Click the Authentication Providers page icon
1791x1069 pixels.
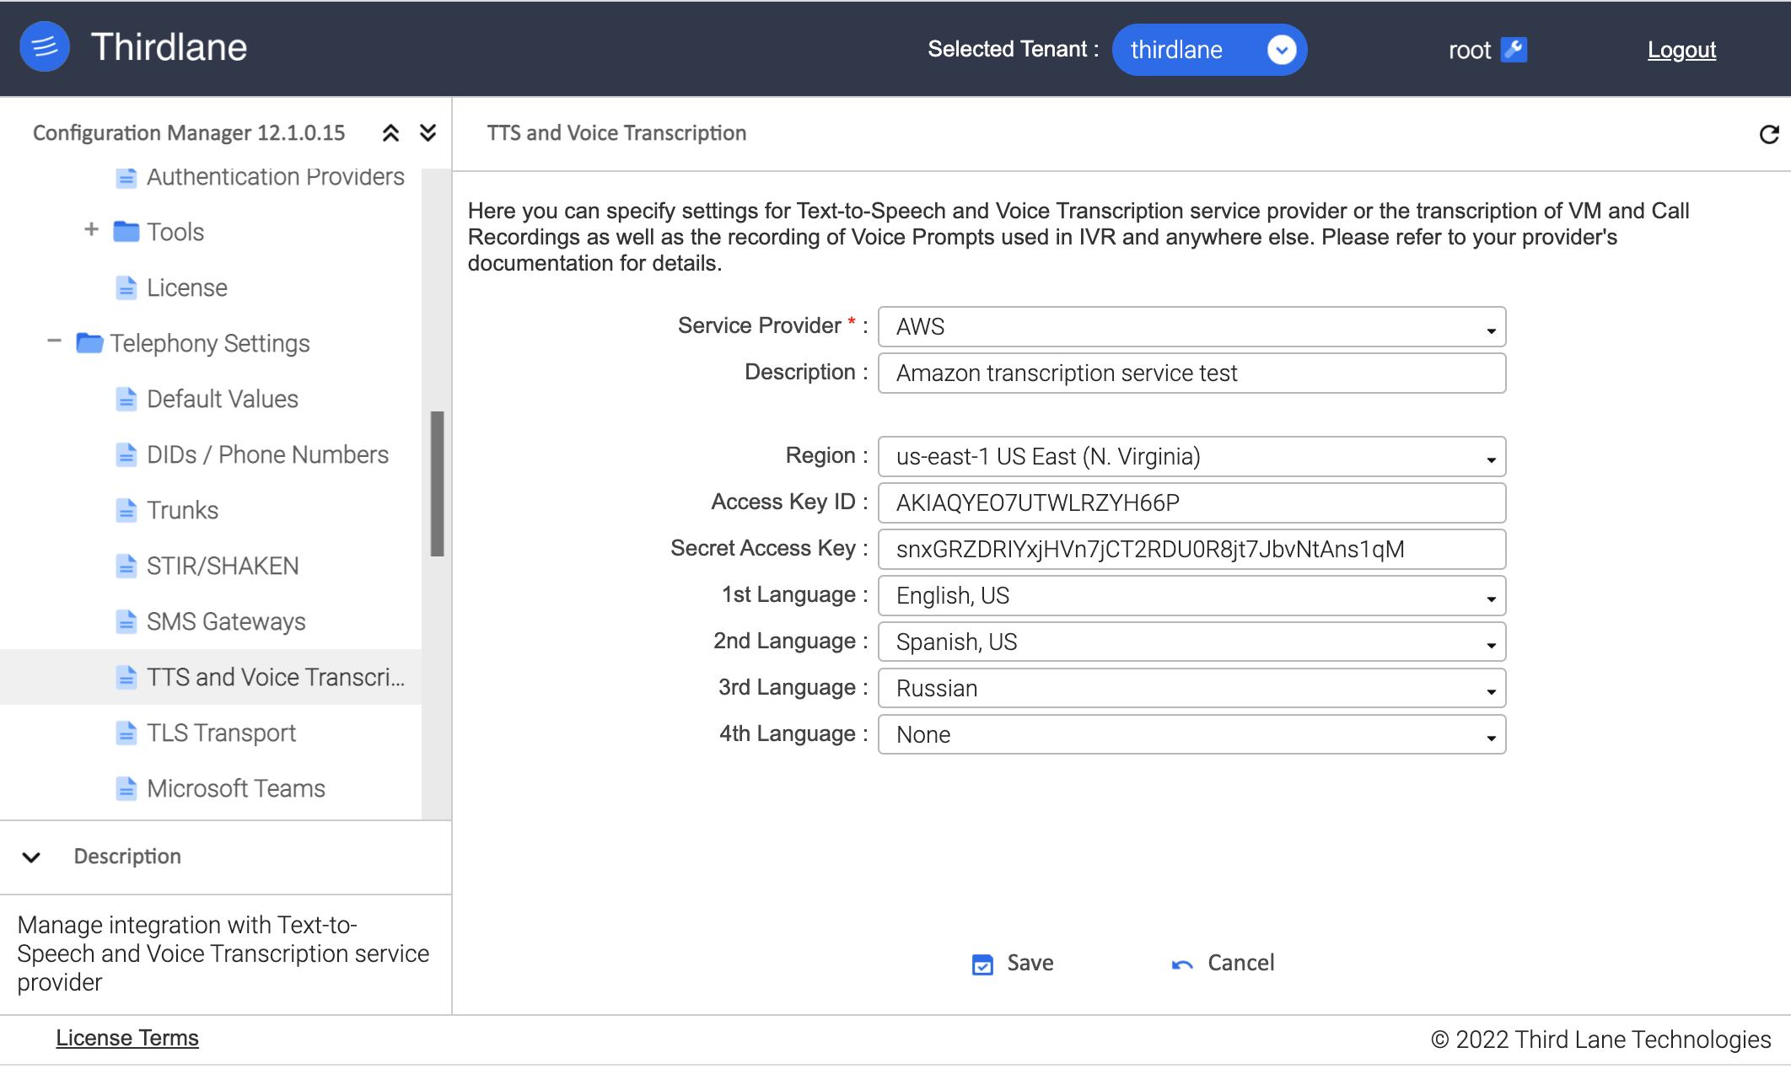click(127, 177)
